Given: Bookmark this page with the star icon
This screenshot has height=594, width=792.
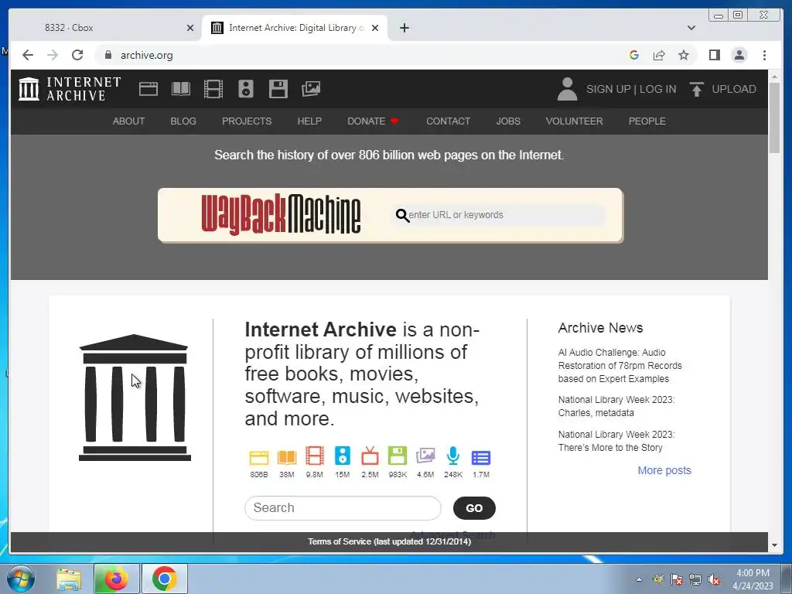Looking at the screenshot, I should [x=684, y=55].
